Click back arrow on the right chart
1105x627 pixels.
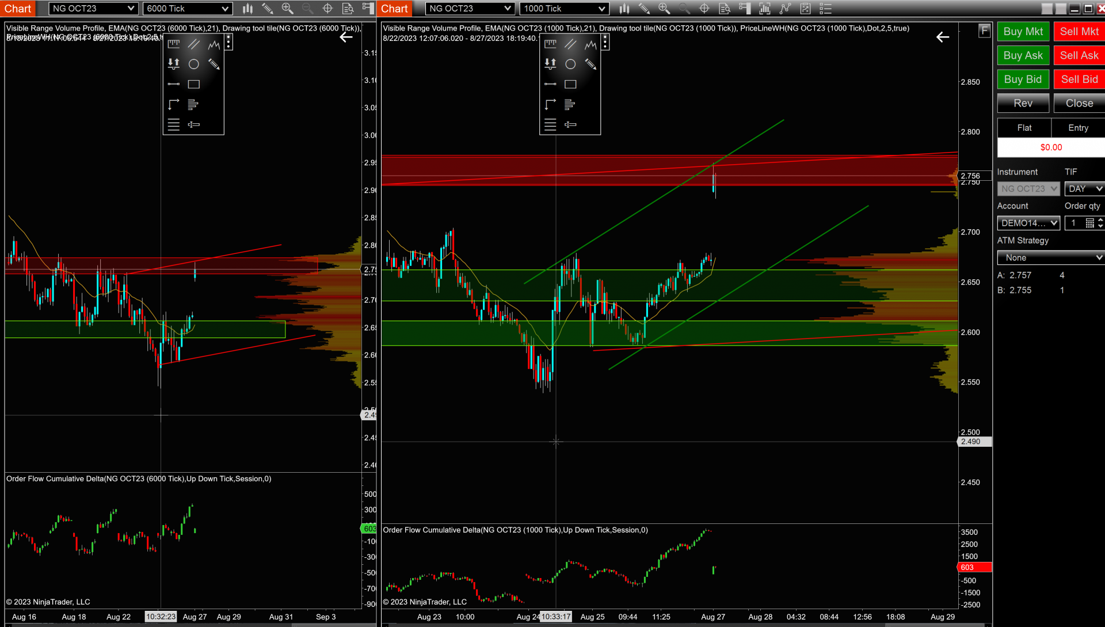click(942, 37)
